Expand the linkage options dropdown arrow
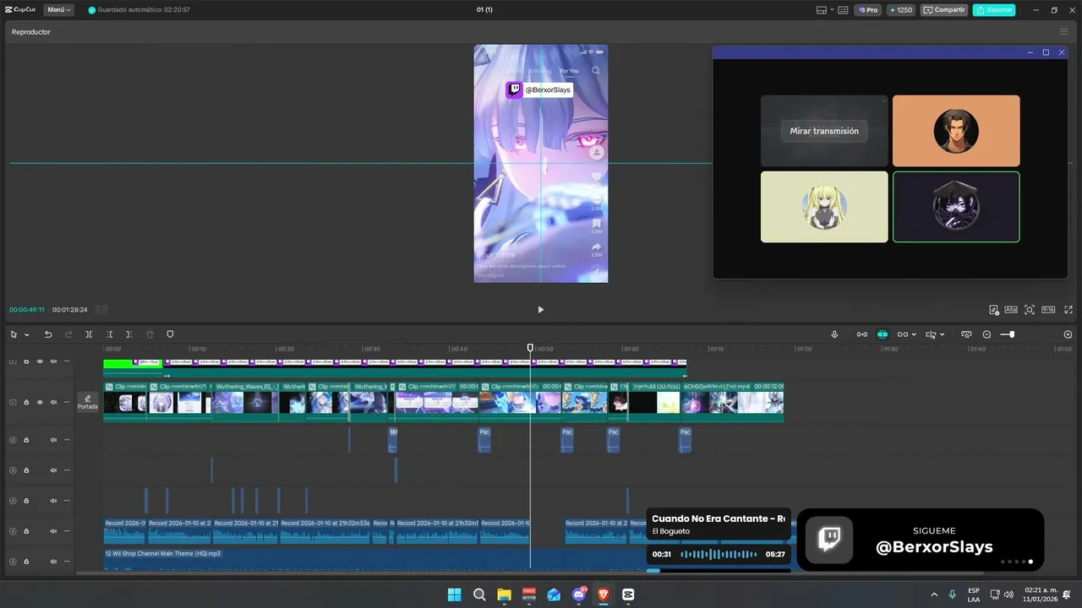The image size is (1082, 608). tap(915, 335)
